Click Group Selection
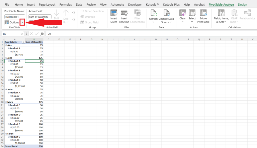Screen dimensions: 257x148 pos(92,11)
